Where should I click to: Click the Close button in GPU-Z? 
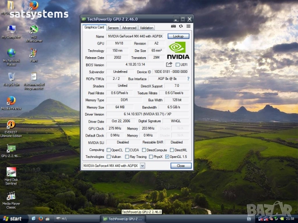tap(181, 166)
